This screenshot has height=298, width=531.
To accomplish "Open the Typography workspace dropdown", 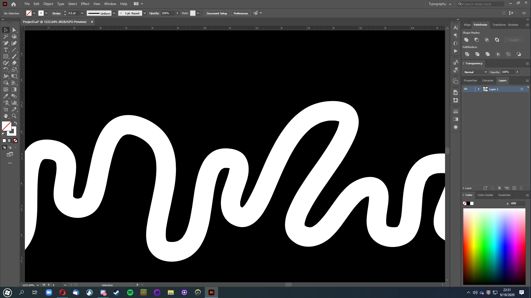I will 440,4.
